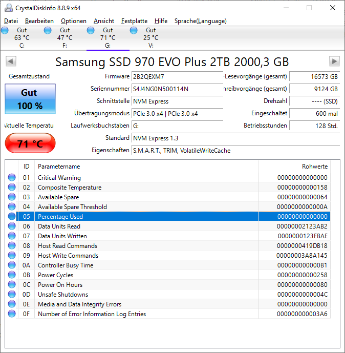345x353 pixels.
Task: Open the Bearbeiten menu
Action: [39, 21]
